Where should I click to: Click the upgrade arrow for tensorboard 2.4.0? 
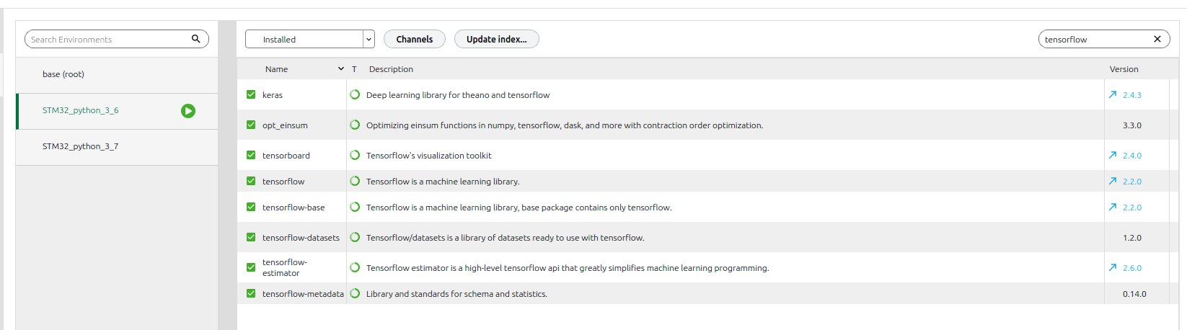pos(1113,155)
